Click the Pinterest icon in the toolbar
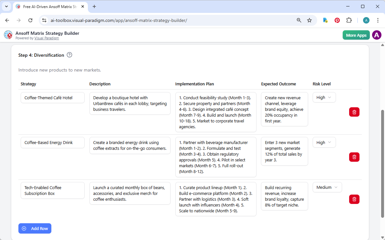 337,20
